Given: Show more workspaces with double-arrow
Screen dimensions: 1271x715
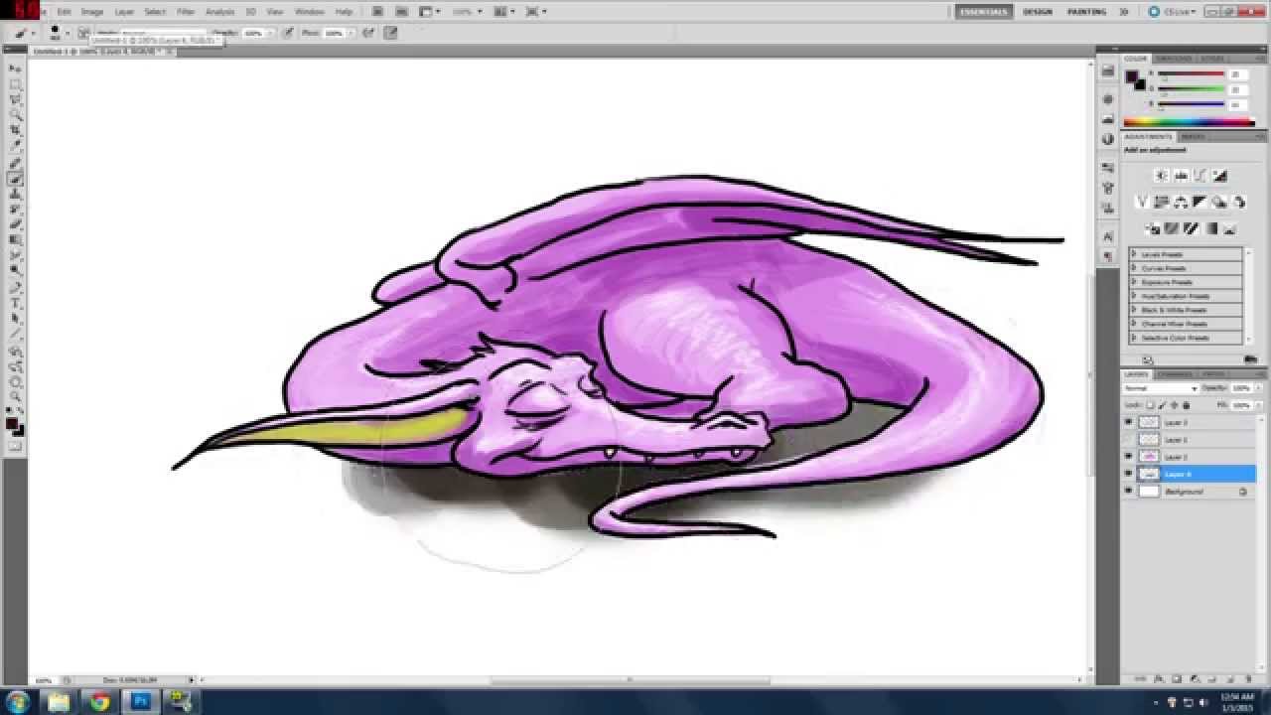Looking at the screenshot, I should (x=1124, y=12).
